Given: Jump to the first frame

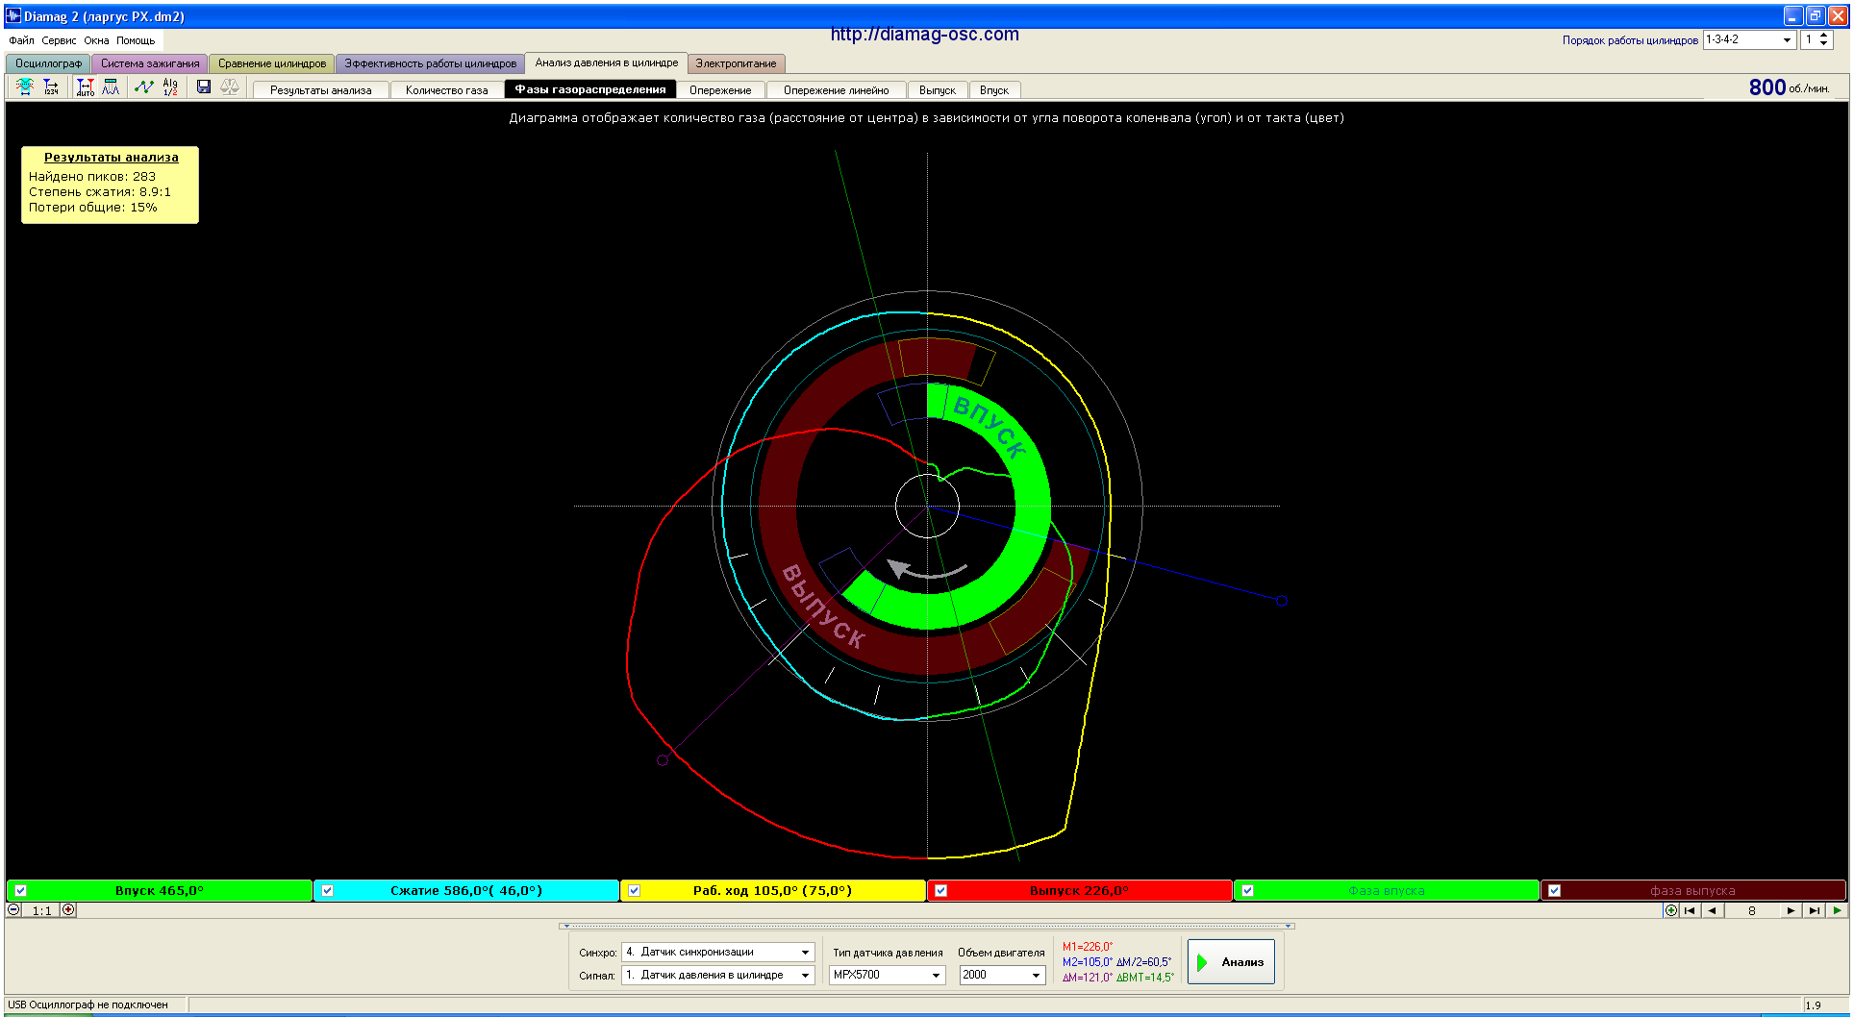Looking at the screenshot, I should 1690,910.
